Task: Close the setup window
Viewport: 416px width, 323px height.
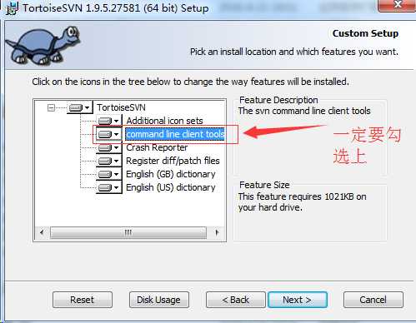Action: click(397, 5)
